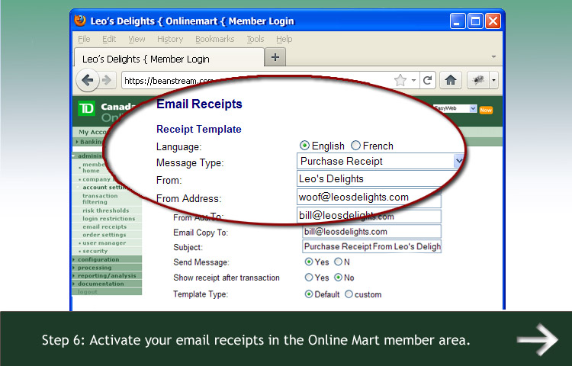Click the bug add-on toolbar icon
Image resolution: width=572 pixels, height=366 pixels.
point(478,80)
